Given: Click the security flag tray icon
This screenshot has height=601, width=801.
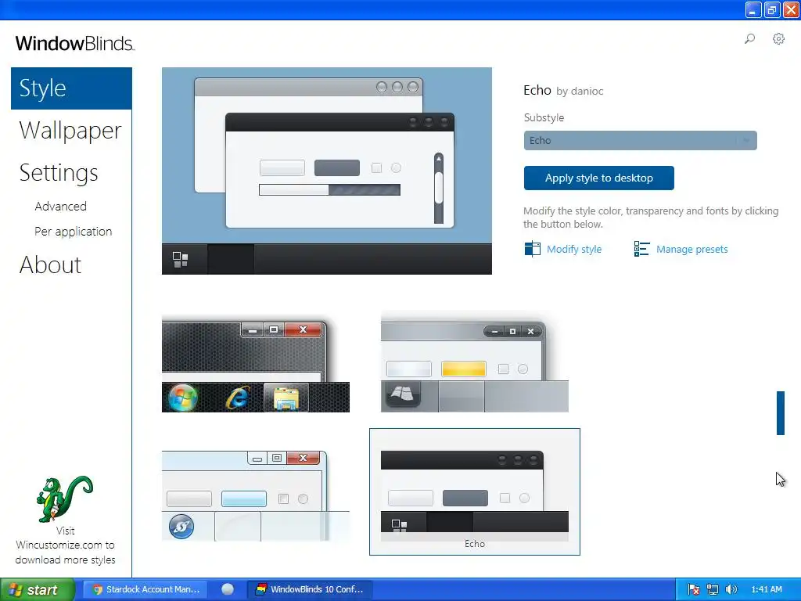Looking at the screenshot, I should pyautogui.click(x=693, y=590).
